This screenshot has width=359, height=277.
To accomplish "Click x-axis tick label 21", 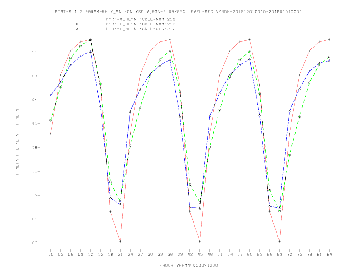I will point(120,254).
